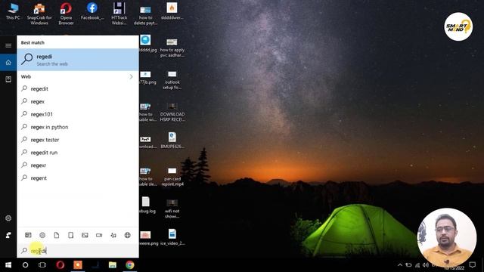Open File Explorer from taskbar
This screenshot has width=484, height=272.
coord(113,265)
